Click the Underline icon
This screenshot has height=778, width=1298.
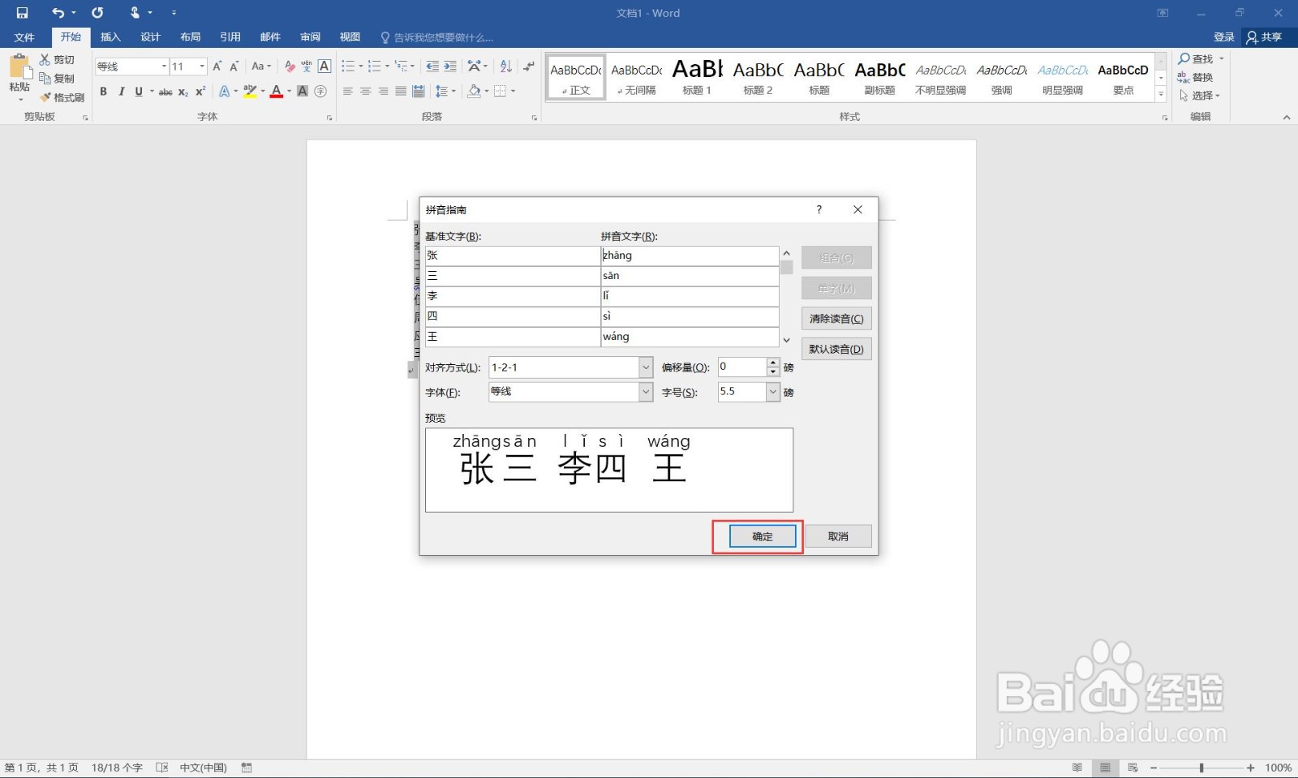tap(139, 92)
